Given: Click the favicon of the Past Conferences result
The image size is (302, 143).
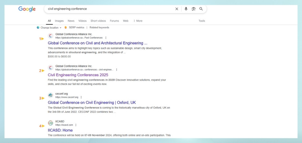Looking at the screenshot, I should click(51, 36).
